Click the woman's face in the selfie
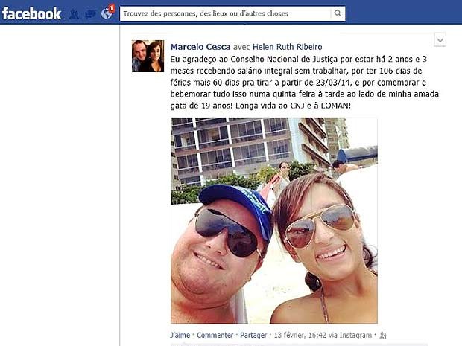The height and width of the screenshot is (346, 462). (x=320, y=235)
